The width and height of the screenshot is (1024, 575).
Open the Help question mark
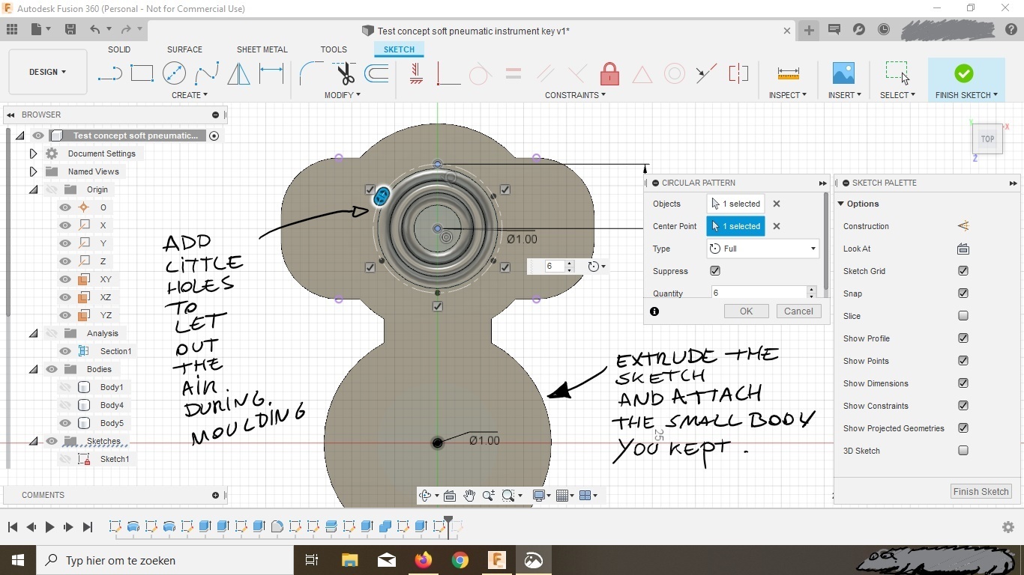(x=1010, y=29)
